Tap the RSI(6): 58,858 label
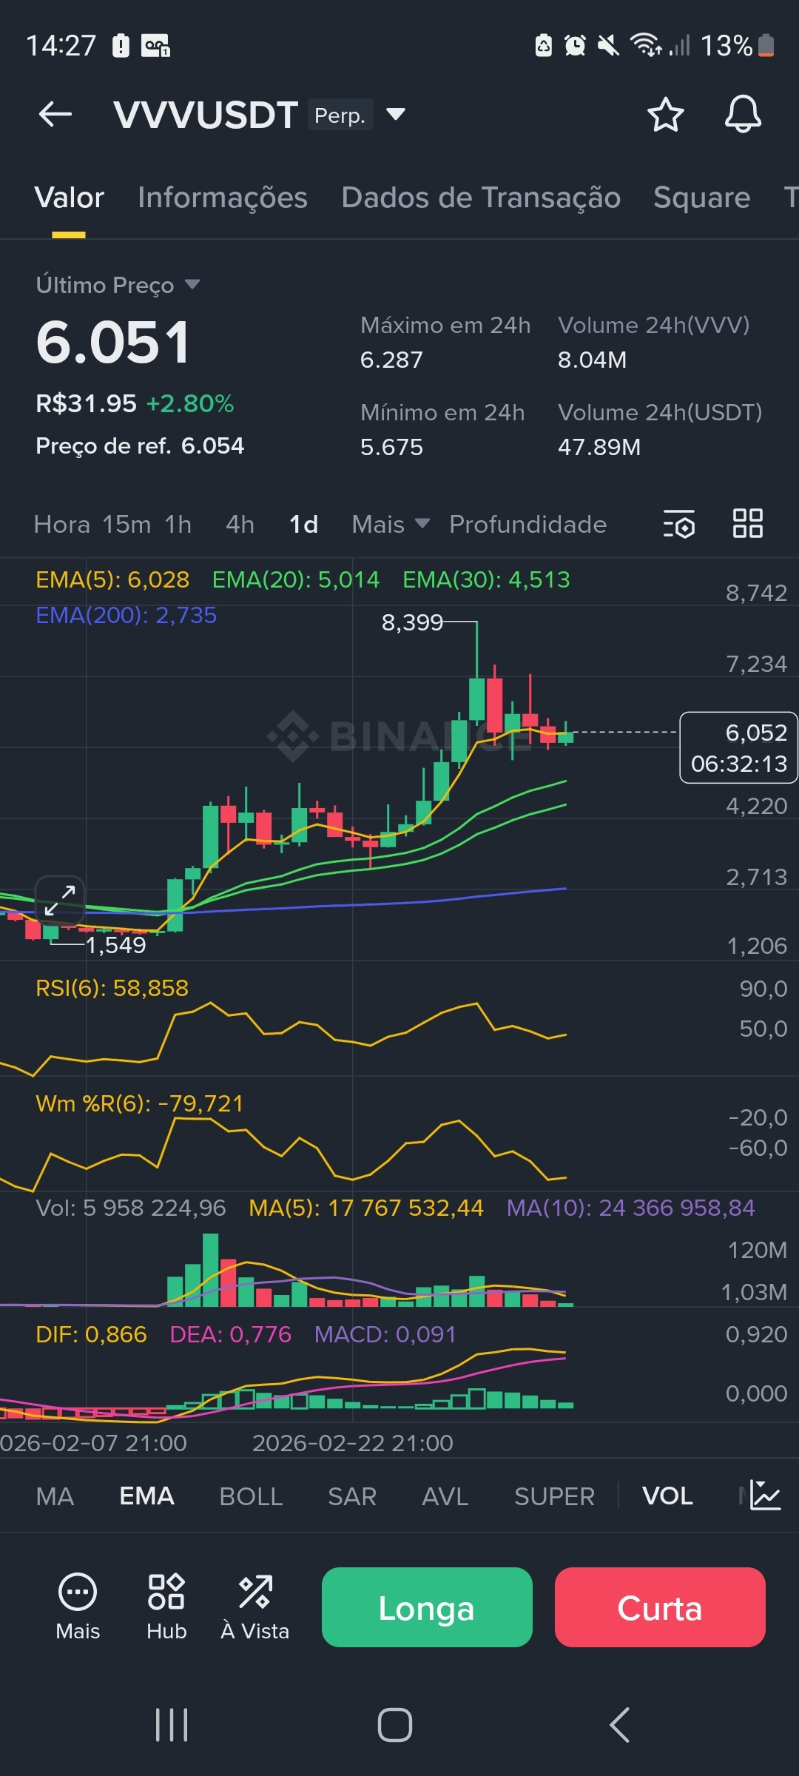 [112, 988]
